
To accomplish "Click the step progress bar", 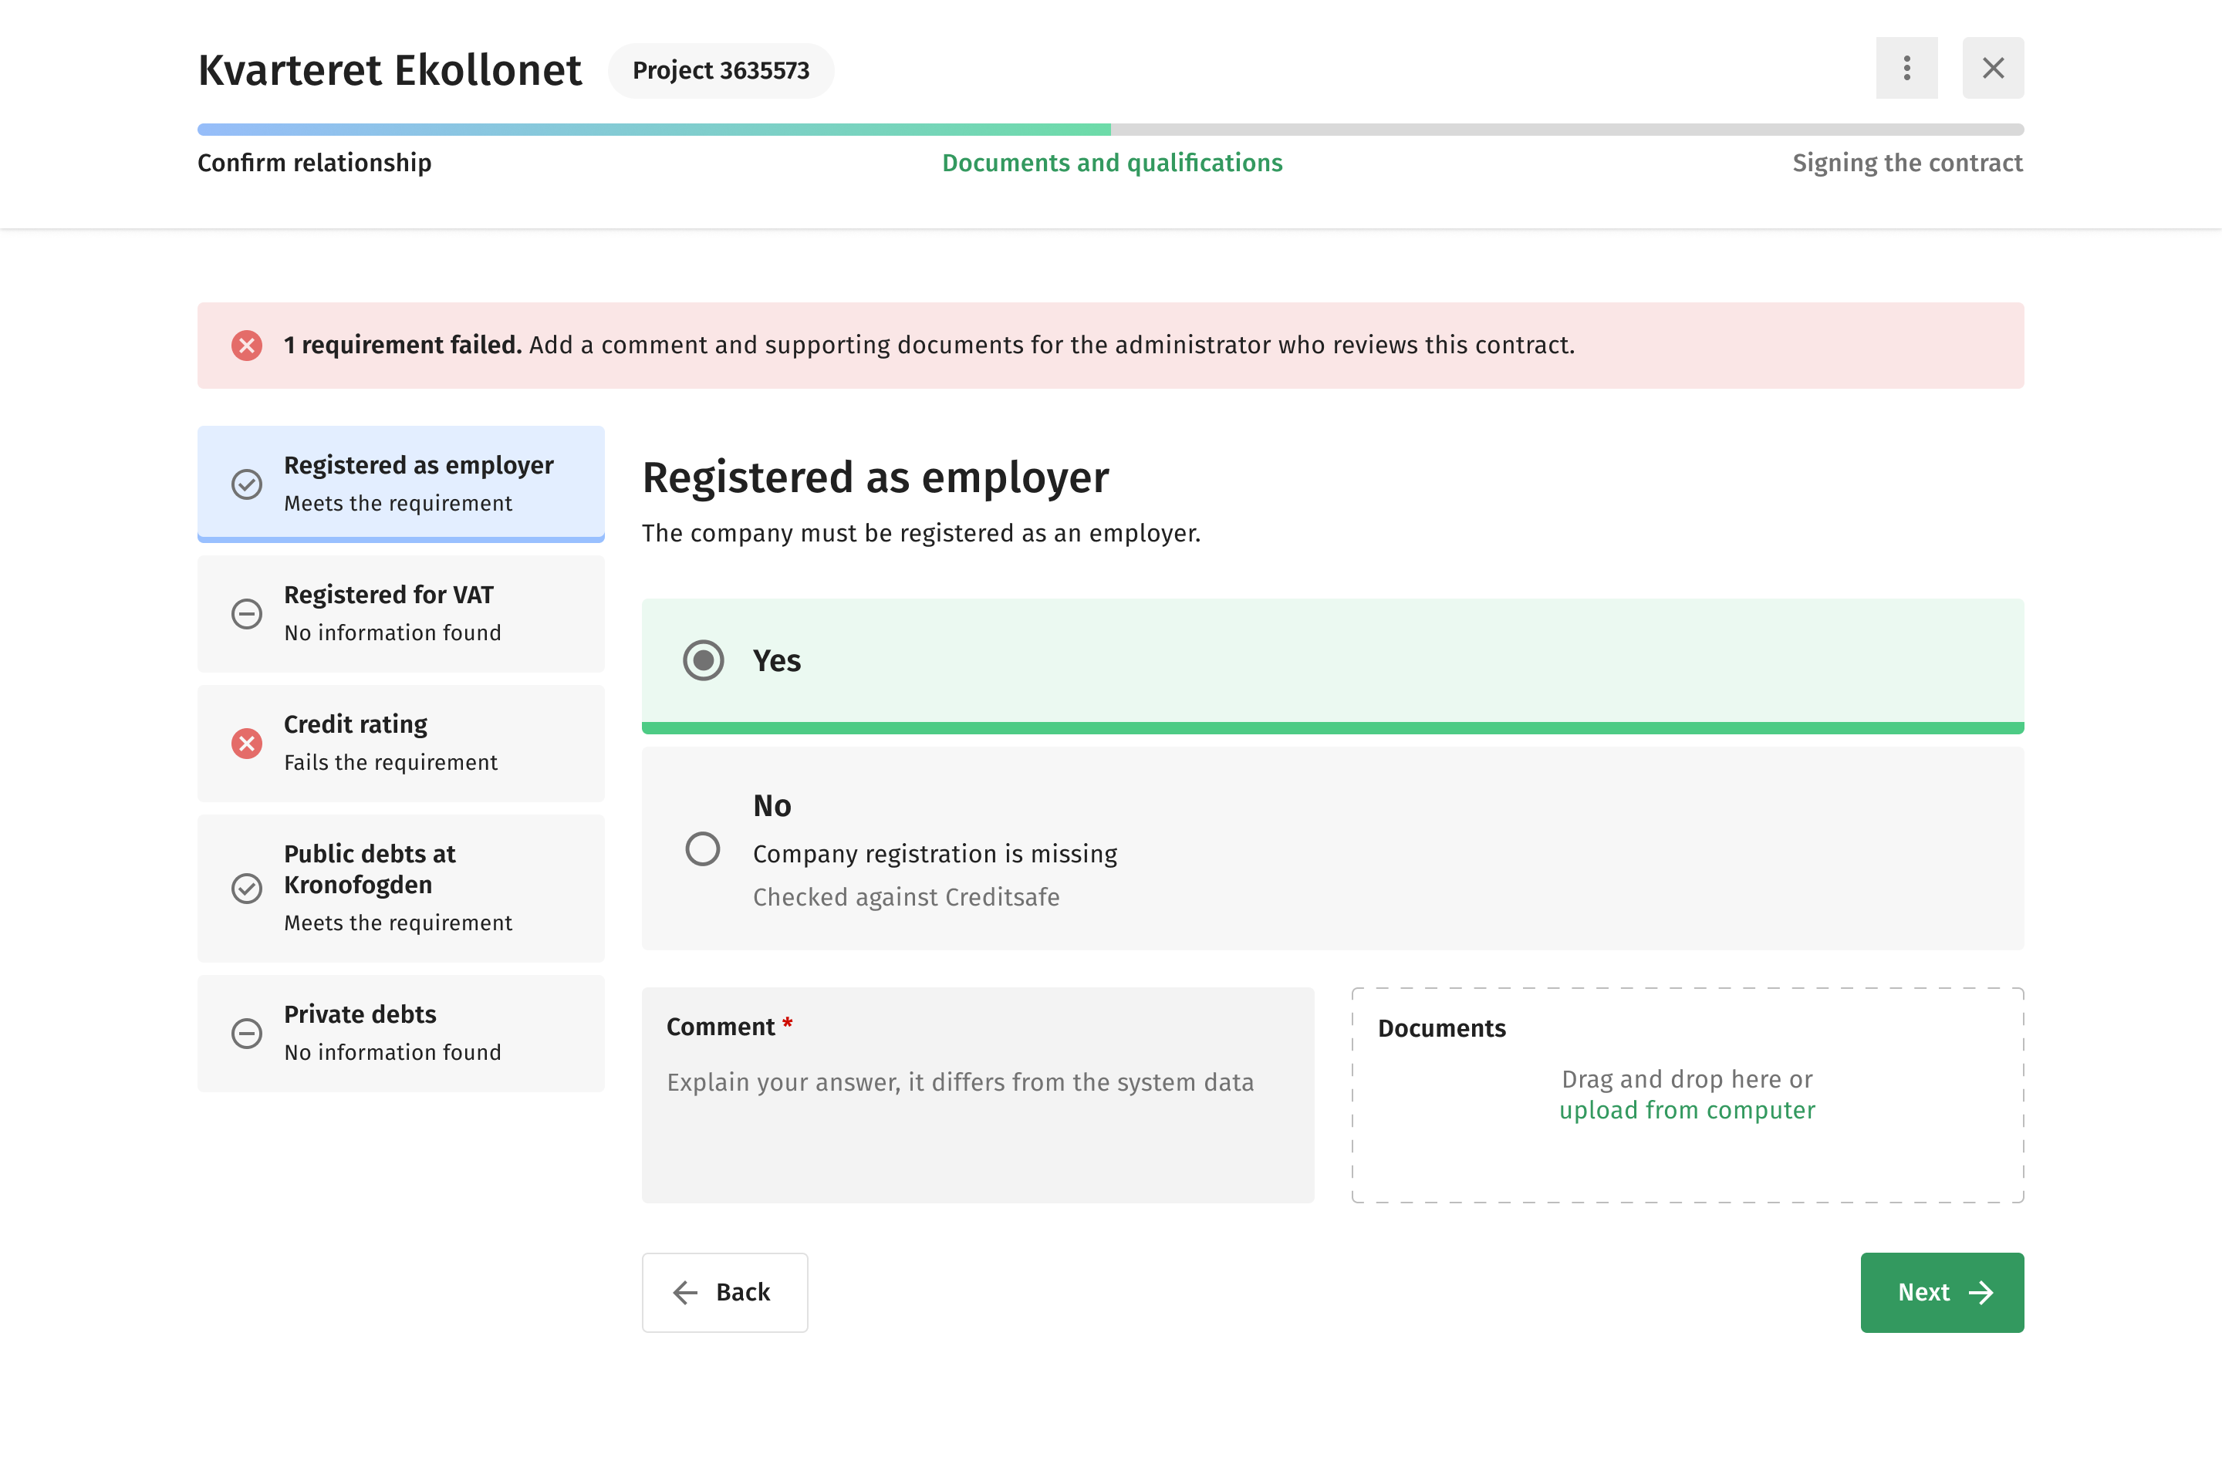I will [1110, 130].
